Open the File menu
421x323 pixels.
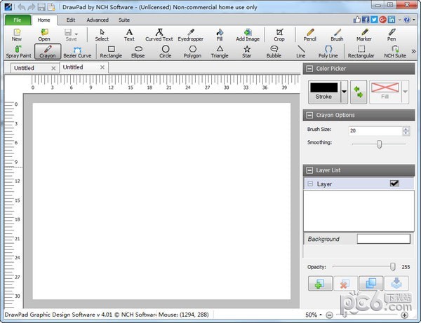click(x=16, y=20)
